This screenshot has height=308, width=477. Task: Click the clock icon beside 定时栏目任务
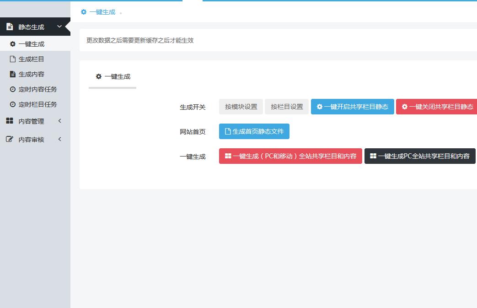tap(13, 104)
